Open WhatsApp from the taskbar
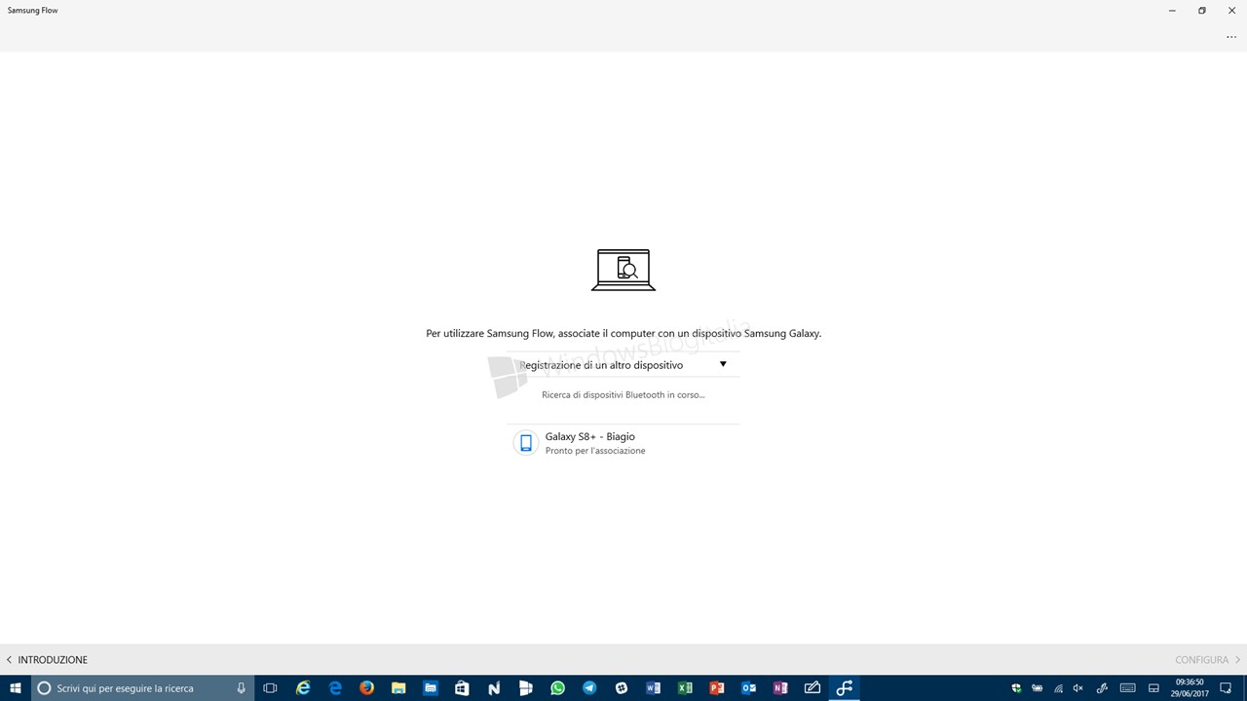Screen dimensions: 1247x701 557,687
